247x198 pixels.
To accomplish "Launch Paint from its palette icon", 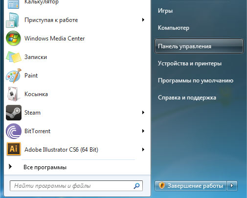I will coord(14,76).
